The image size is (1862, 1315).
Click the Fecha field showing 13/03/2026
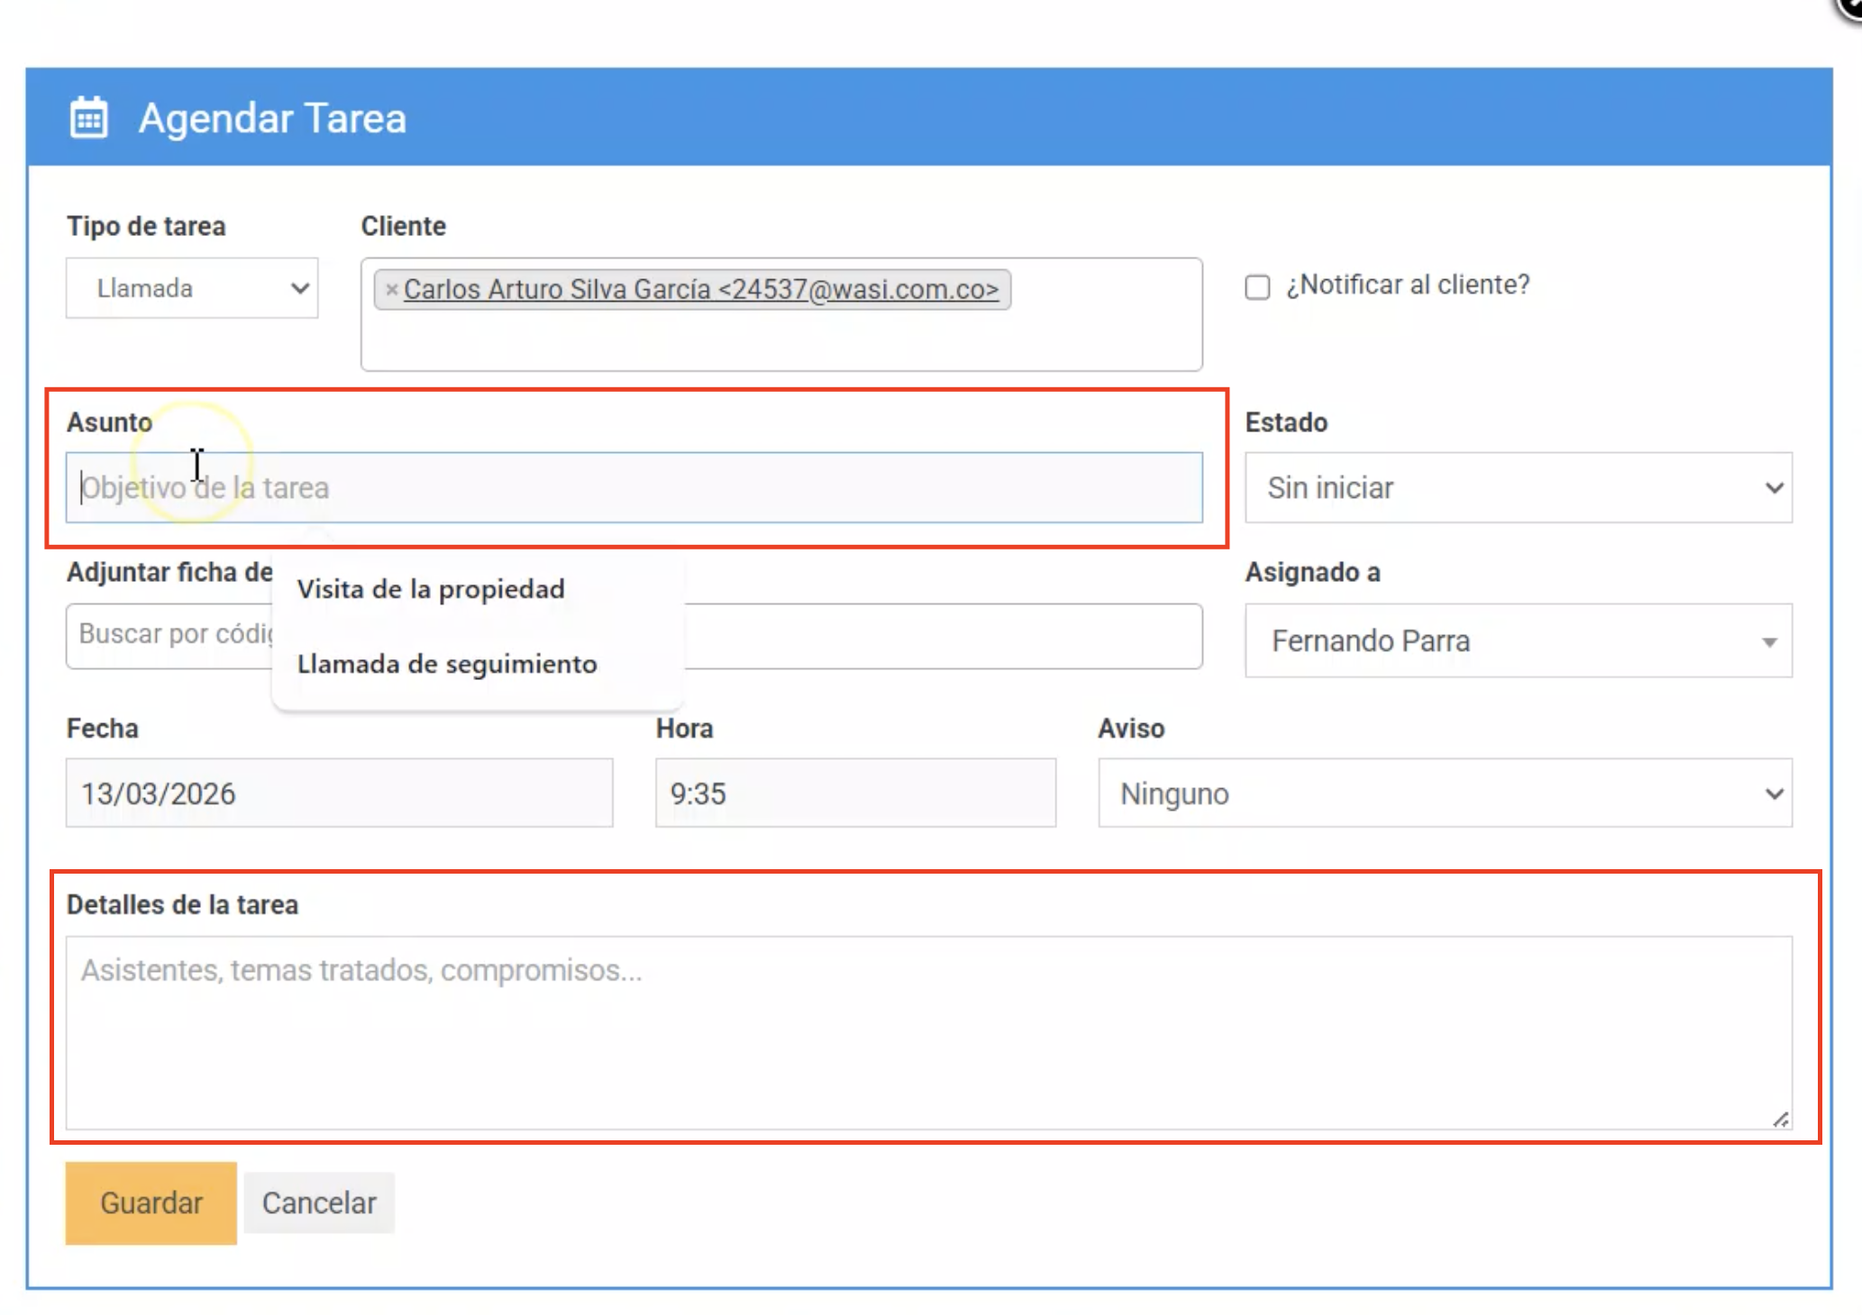tap(339, 794)
